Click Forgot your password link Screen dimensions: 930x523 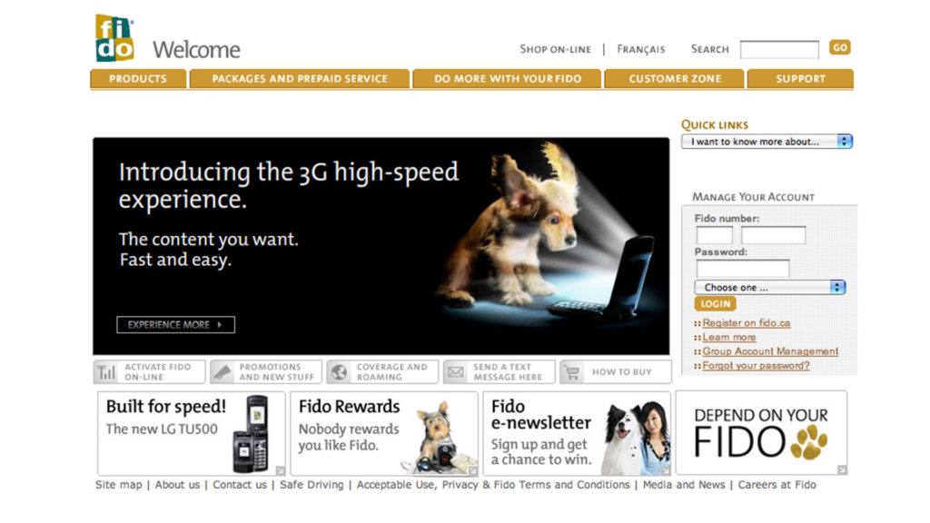tap(756, 366)
